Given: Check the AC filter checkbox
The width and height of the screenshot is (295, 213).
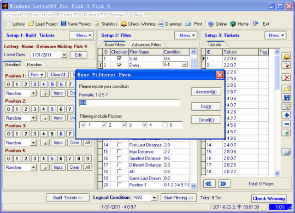Looking at the screenshot, I should click(x=119, y=171).
